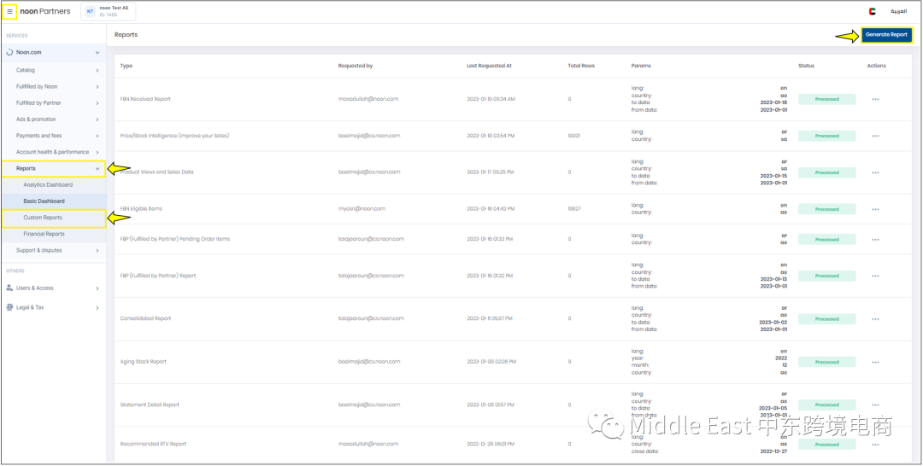Open actions menu for Statement Detail Report
The image size is (923, 466).
coord(875,405)
